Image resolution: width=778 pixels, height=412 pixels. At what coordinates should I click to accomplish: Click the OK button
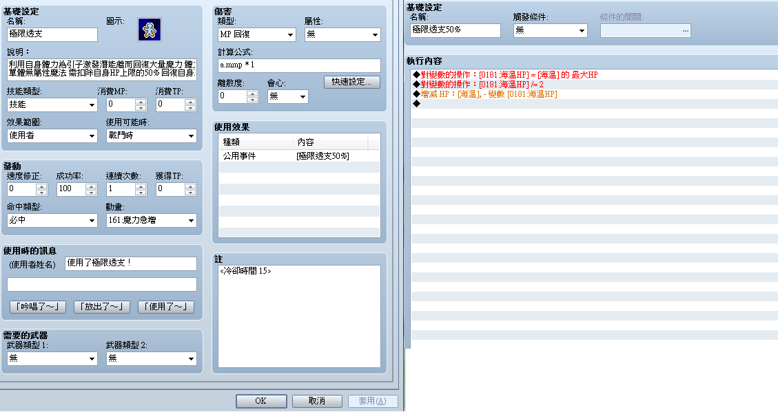pyautogui.click(x=261, y=401)
